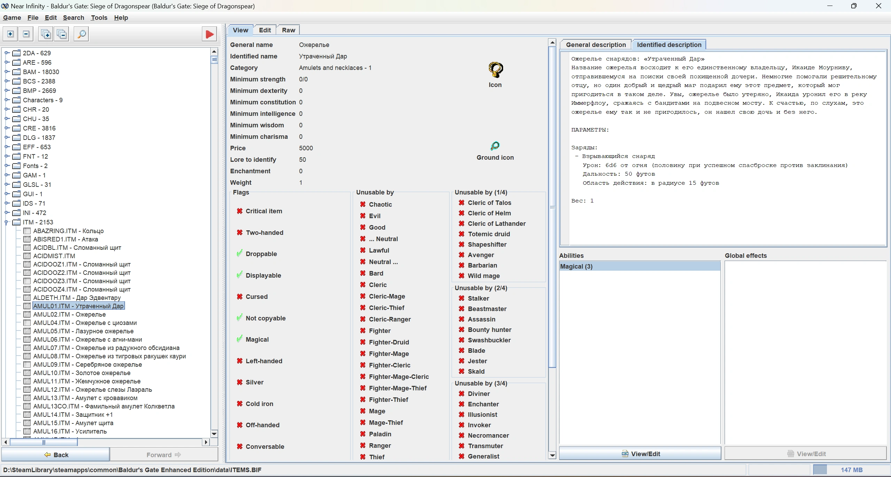The image size is (891, 477).
Task: Expand the DLG - 1837 folder
Action: [7, 137]
